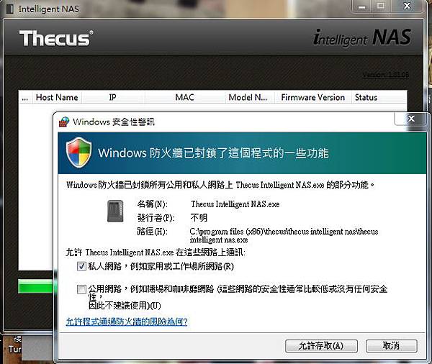
Task: Minimize the Intelligent NAS window
Action: tap(362, 6)
